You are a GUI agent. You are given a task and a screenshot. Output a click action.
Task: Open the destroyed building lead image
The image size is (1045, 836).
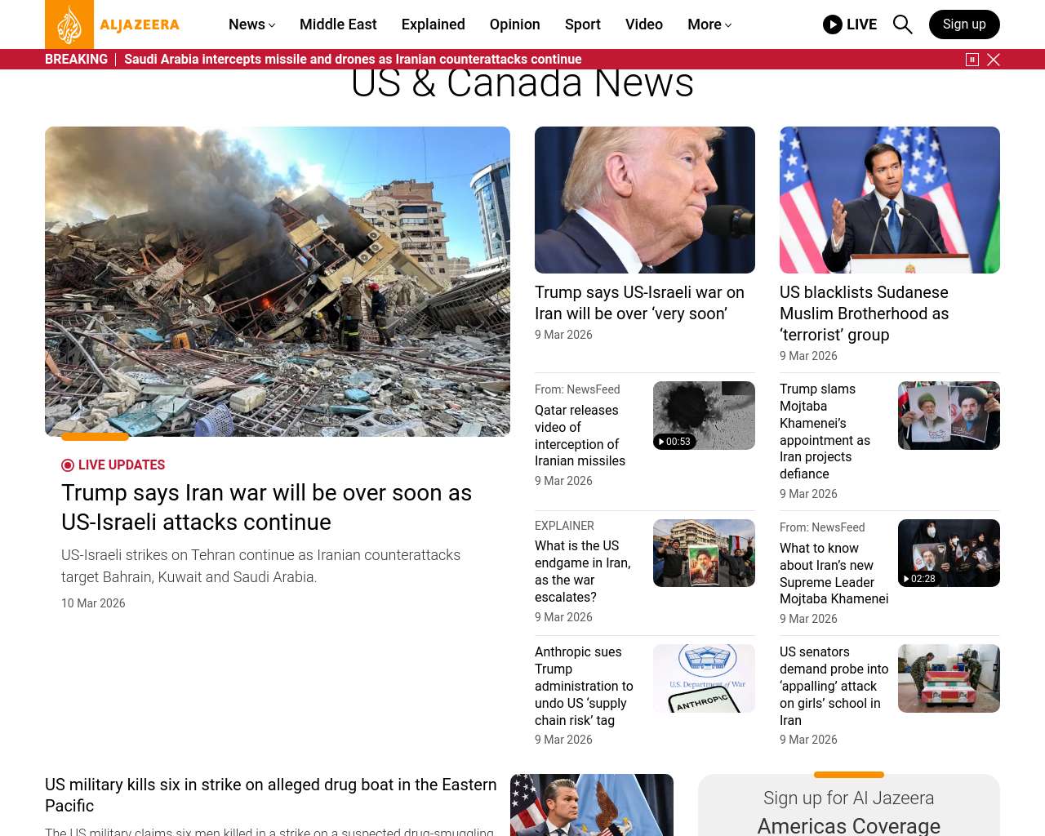click(278, 282)
